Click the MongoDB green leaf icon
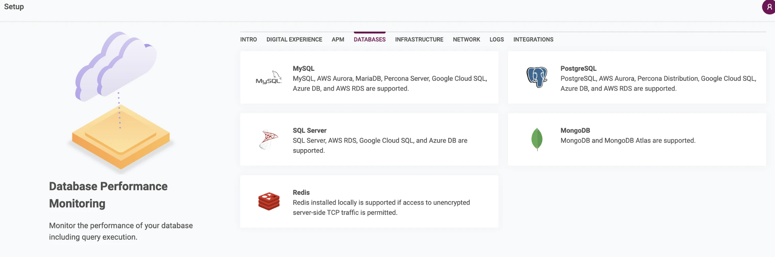The width and height of the screenshot is (775, 257). point(537,139)
